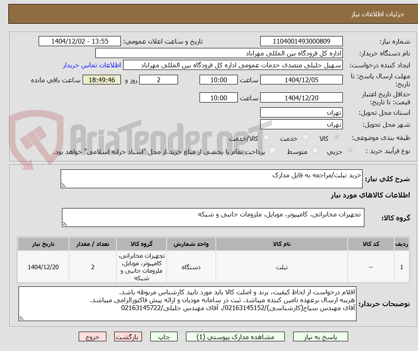Click the row number cell 1
418x351 pixels.
(x=402, y=267)
